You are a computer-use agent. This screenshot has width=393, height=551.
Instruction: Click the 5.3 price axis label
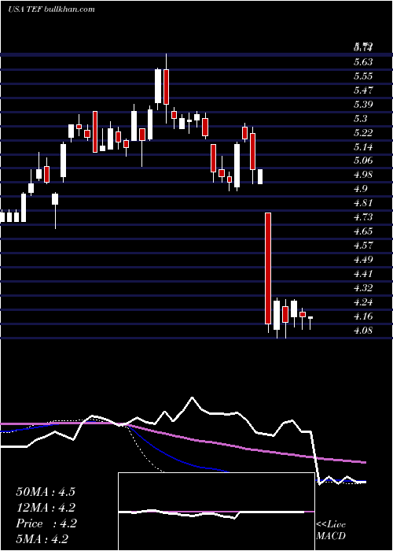[361, 119]
